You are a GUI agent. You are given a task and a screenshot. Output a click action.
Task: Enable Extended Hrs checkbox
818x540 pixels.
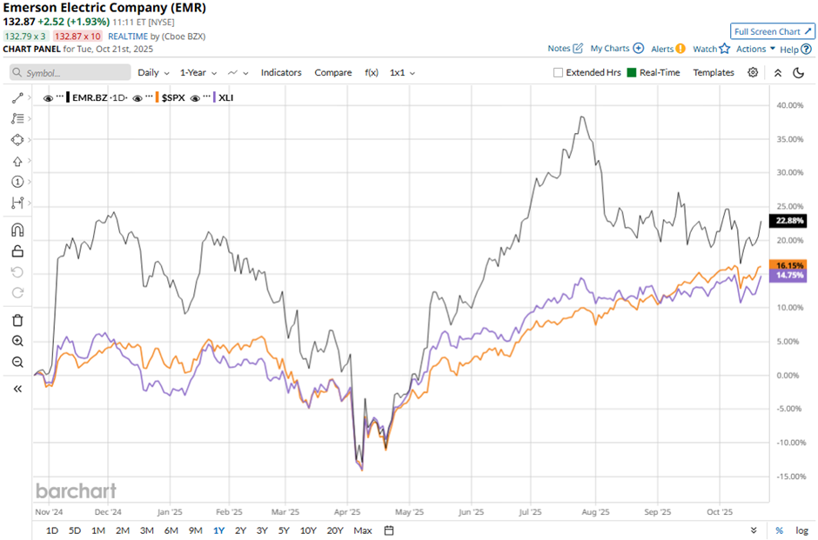(558, 72)
